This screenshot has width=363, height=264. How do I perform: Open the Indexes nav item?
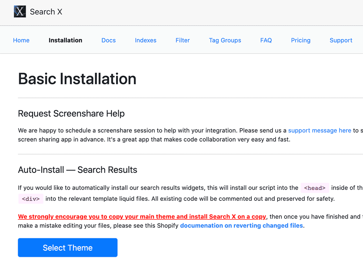tap(146, 40)
